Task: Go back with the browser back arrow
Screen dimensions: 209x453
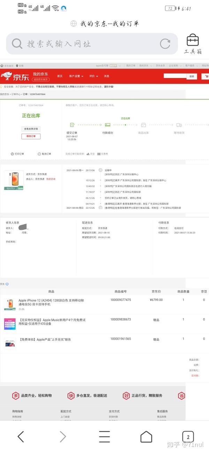Action: [x=21, y=437]
